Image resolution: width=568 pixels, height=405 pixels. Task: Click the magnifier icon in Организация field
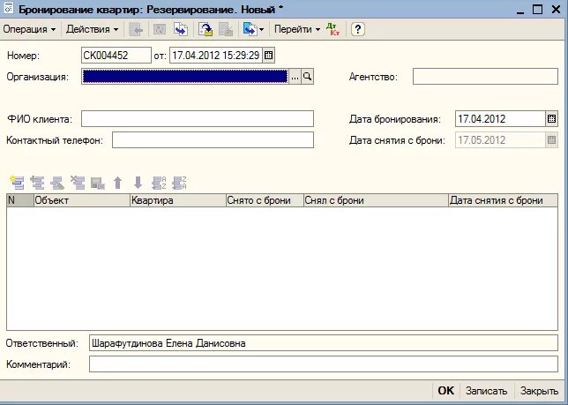coord(307,77)
